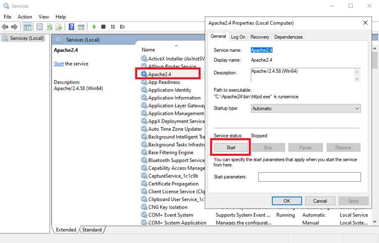Select Capability Access Manager row
This screenshot has width=379, height=243.
click(x=173, y=168)
